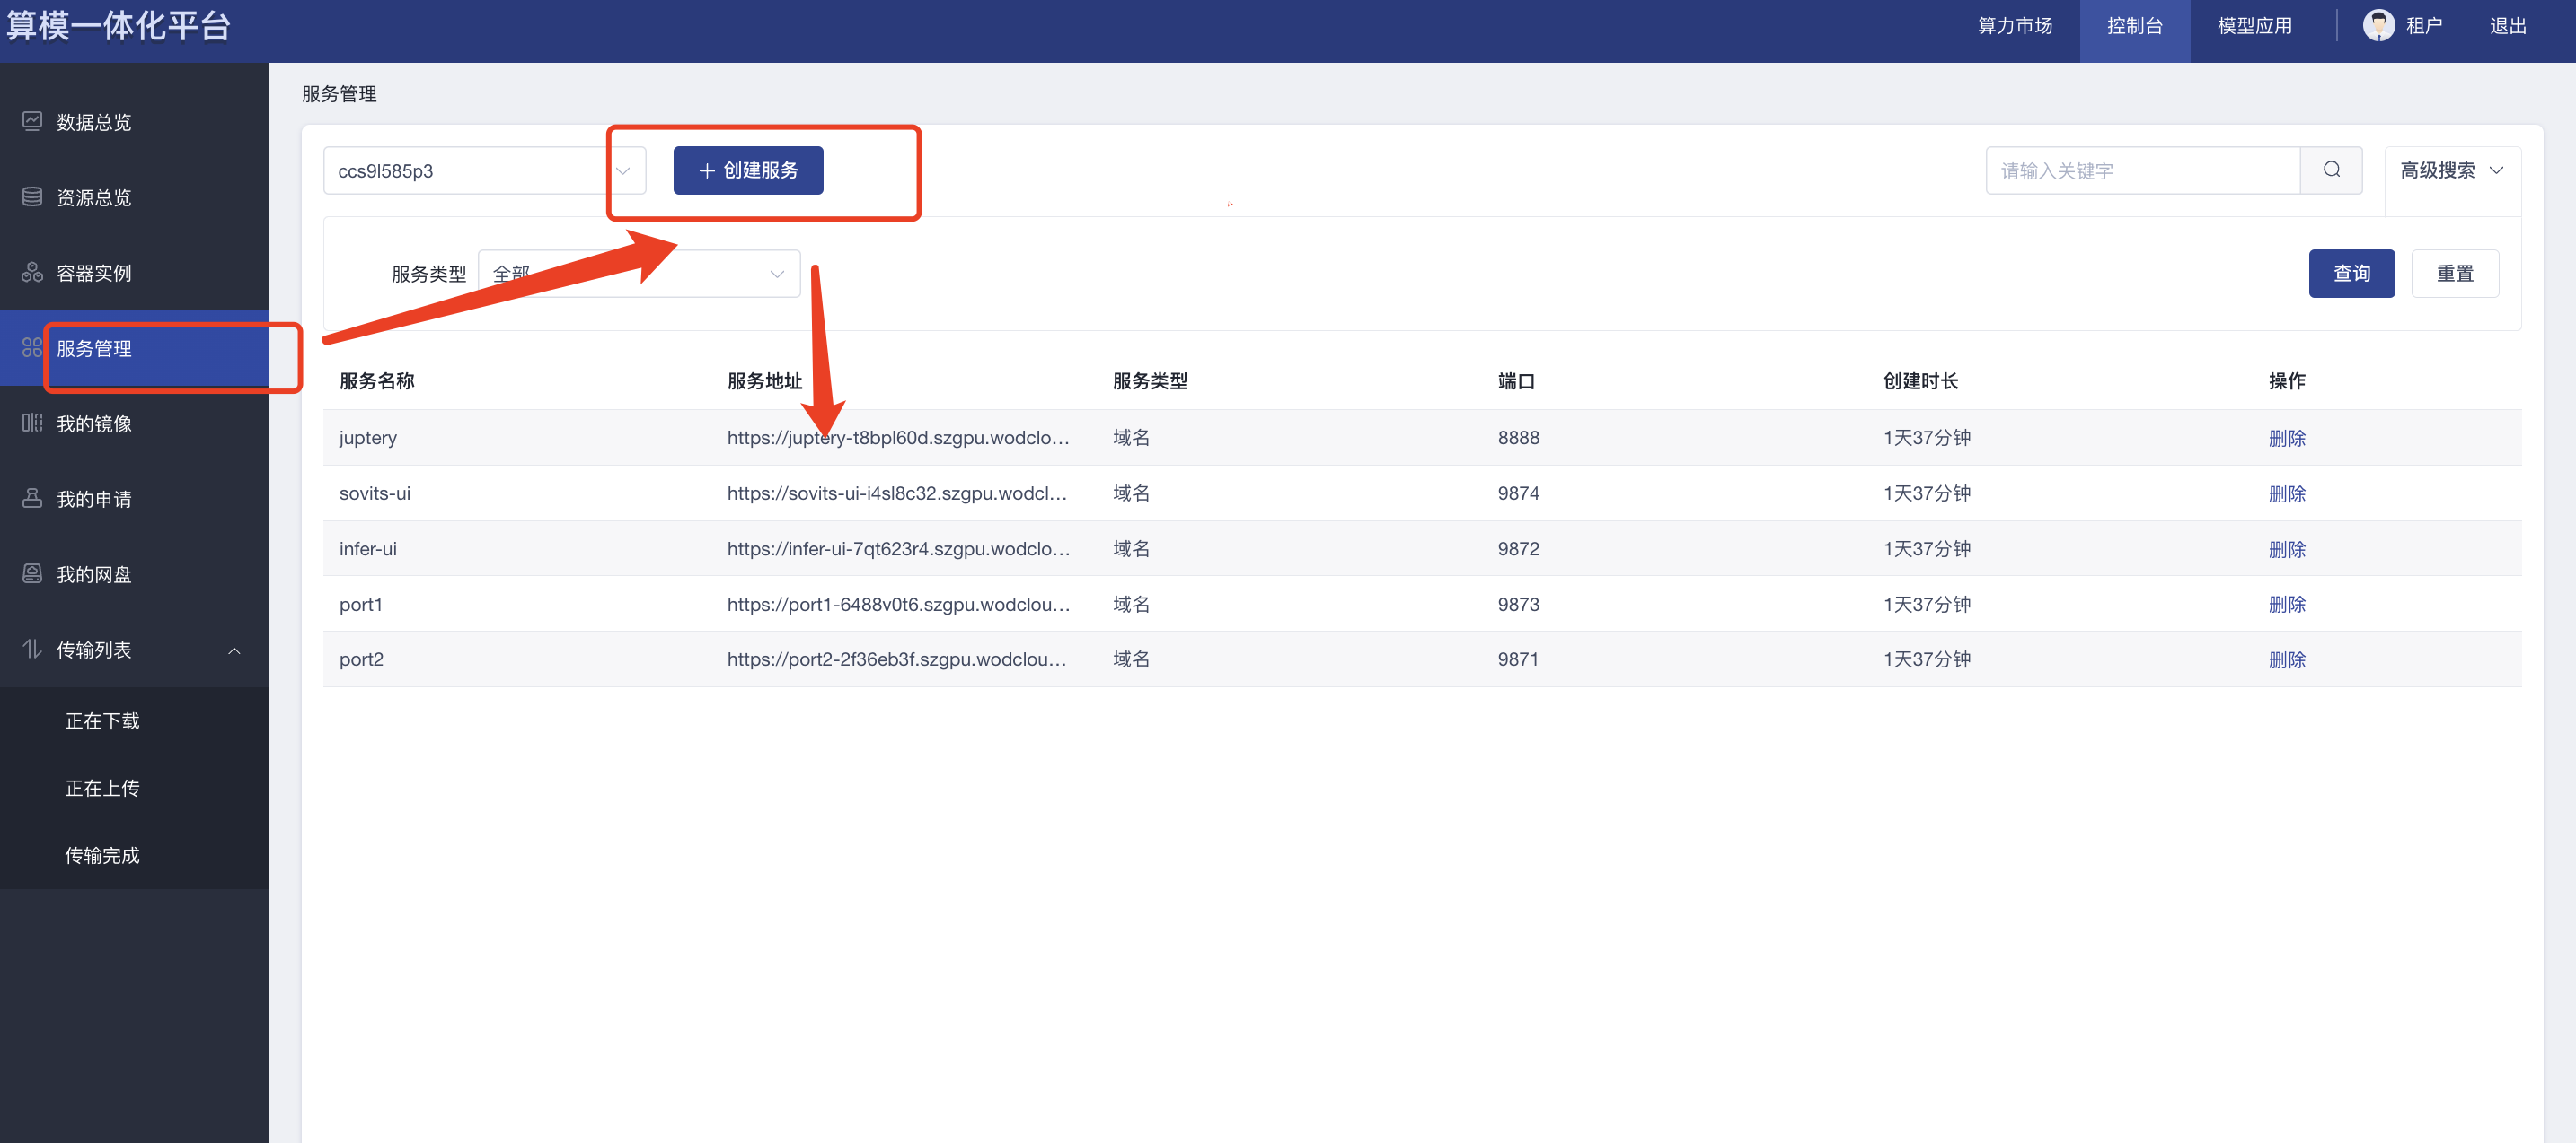This screenshot has width=2576, height=1143.
Task: Focus the 请输入关键字 search field
Action: click(2142, 170)
